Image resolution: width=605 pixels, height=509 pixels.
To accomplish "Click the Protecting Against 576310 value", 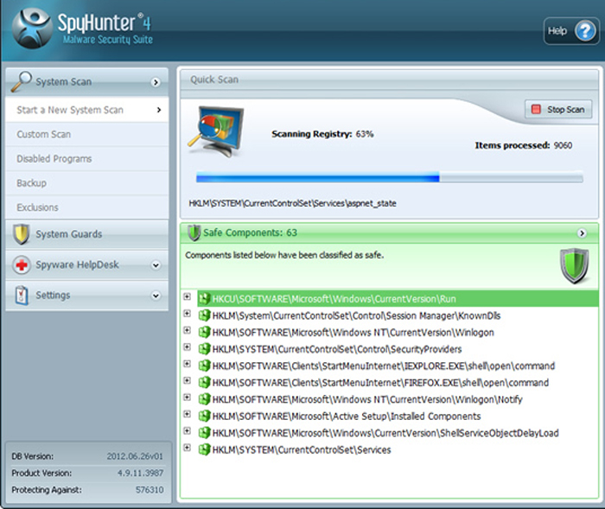I will [x=150, y=490].
